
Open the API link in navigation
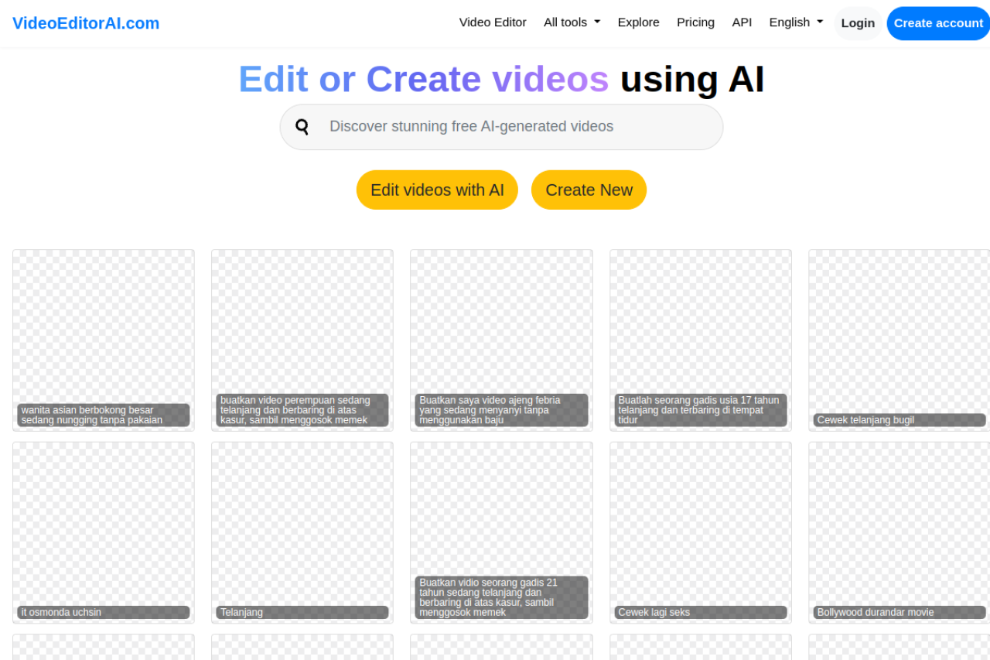pyautogui.click(x=742, y=22)
